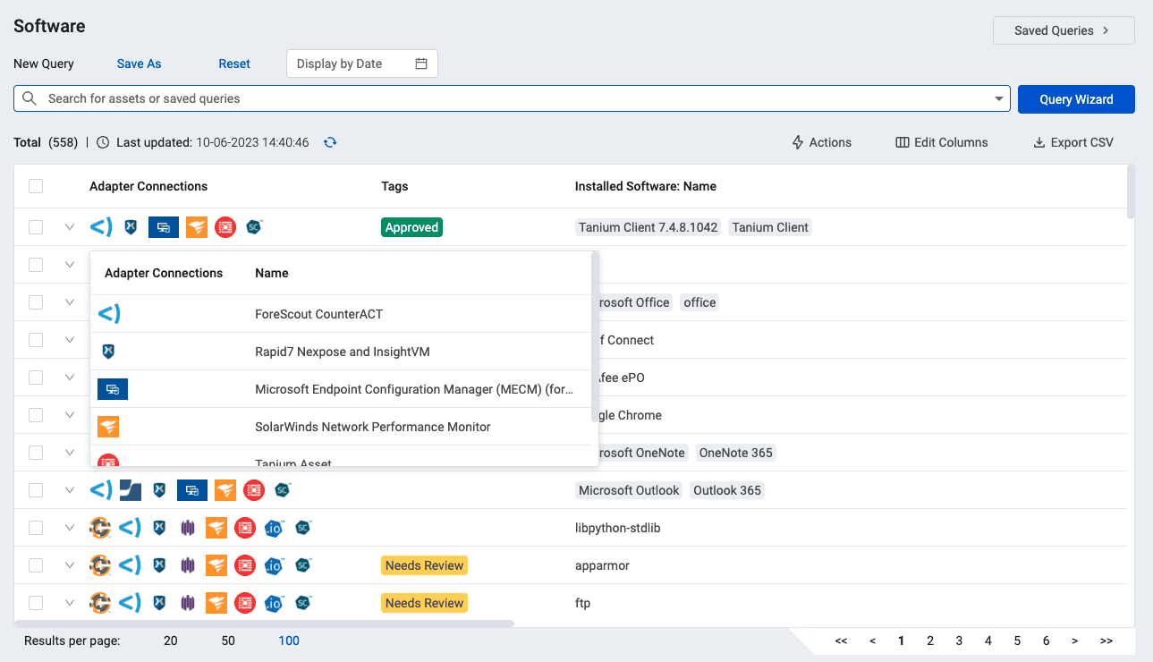1153x662 pixels.
Task: Select the ForeScout CounterACT adapter icon
Action: (107, 314)
